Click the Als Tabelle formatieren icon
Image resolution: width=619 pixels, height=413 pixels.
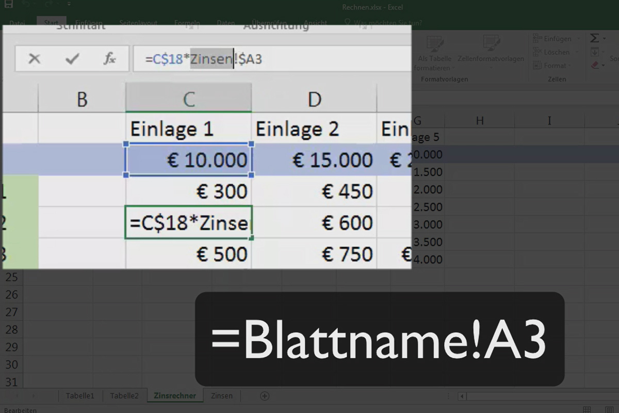(434, 44)
